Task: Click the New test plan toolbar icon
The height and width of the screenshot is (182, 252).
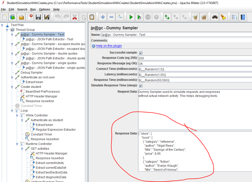Action: tap(4, 17)
